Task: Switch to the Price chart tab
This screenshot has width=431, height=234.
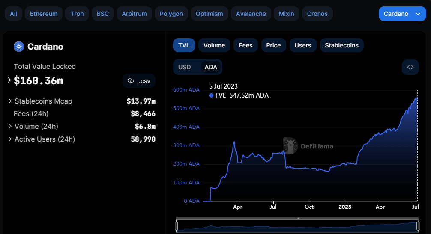Action: tap(273, 45)
